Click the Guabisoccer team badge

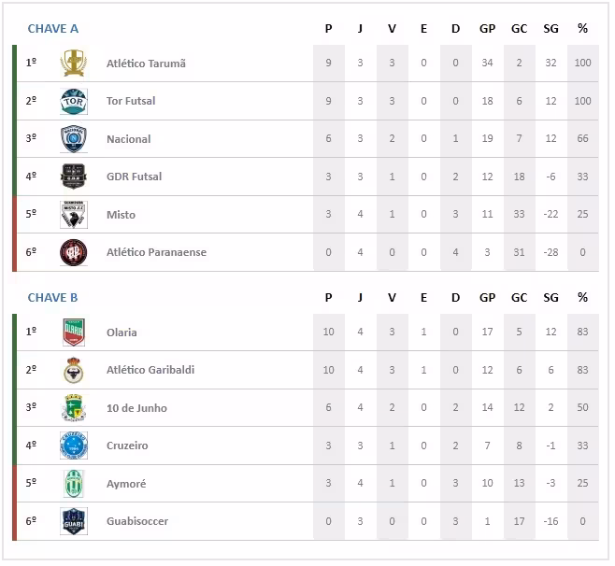(x=73, y=521)
